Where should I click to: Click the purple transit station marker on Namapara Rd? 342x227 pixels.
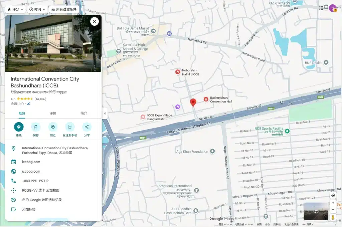[169, 34]
